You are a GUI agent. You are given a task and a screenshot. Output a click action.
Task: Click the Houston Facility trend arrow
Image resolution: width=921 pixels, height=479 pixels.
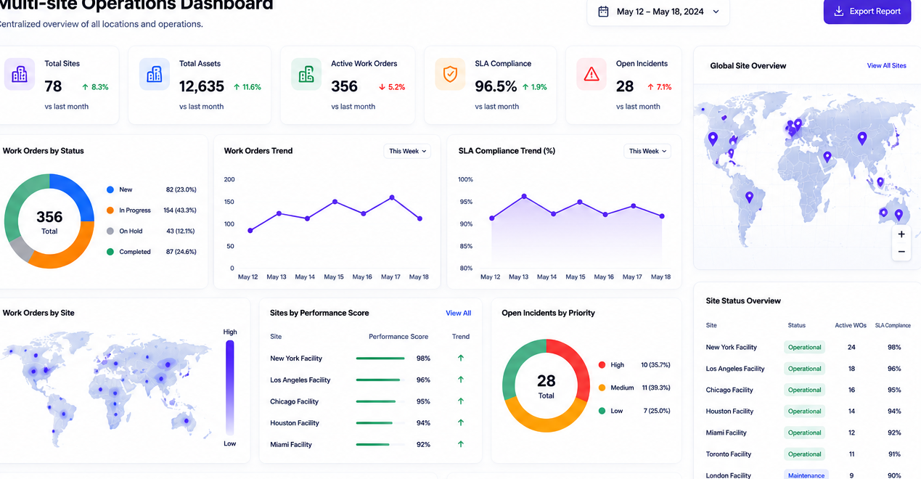coord(461,422)
